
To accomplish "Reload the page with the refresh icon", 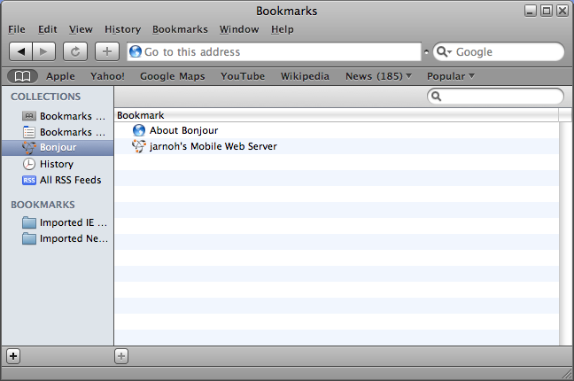I will (76, 52).
